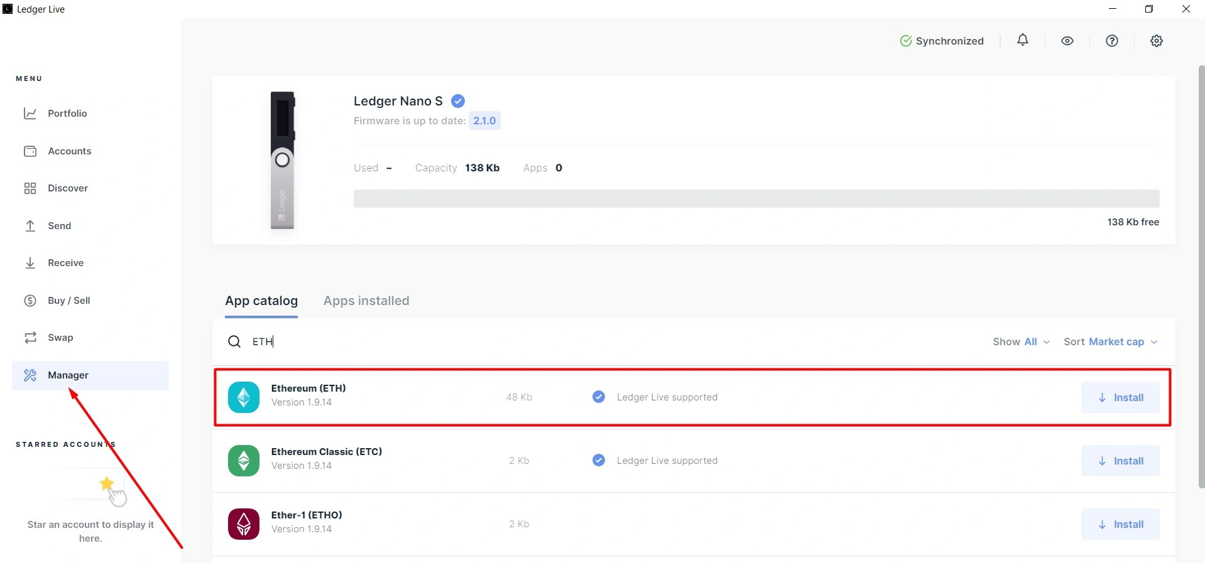
Task: Toggle discreet mode eye icon
Action: pos(1067,41)
